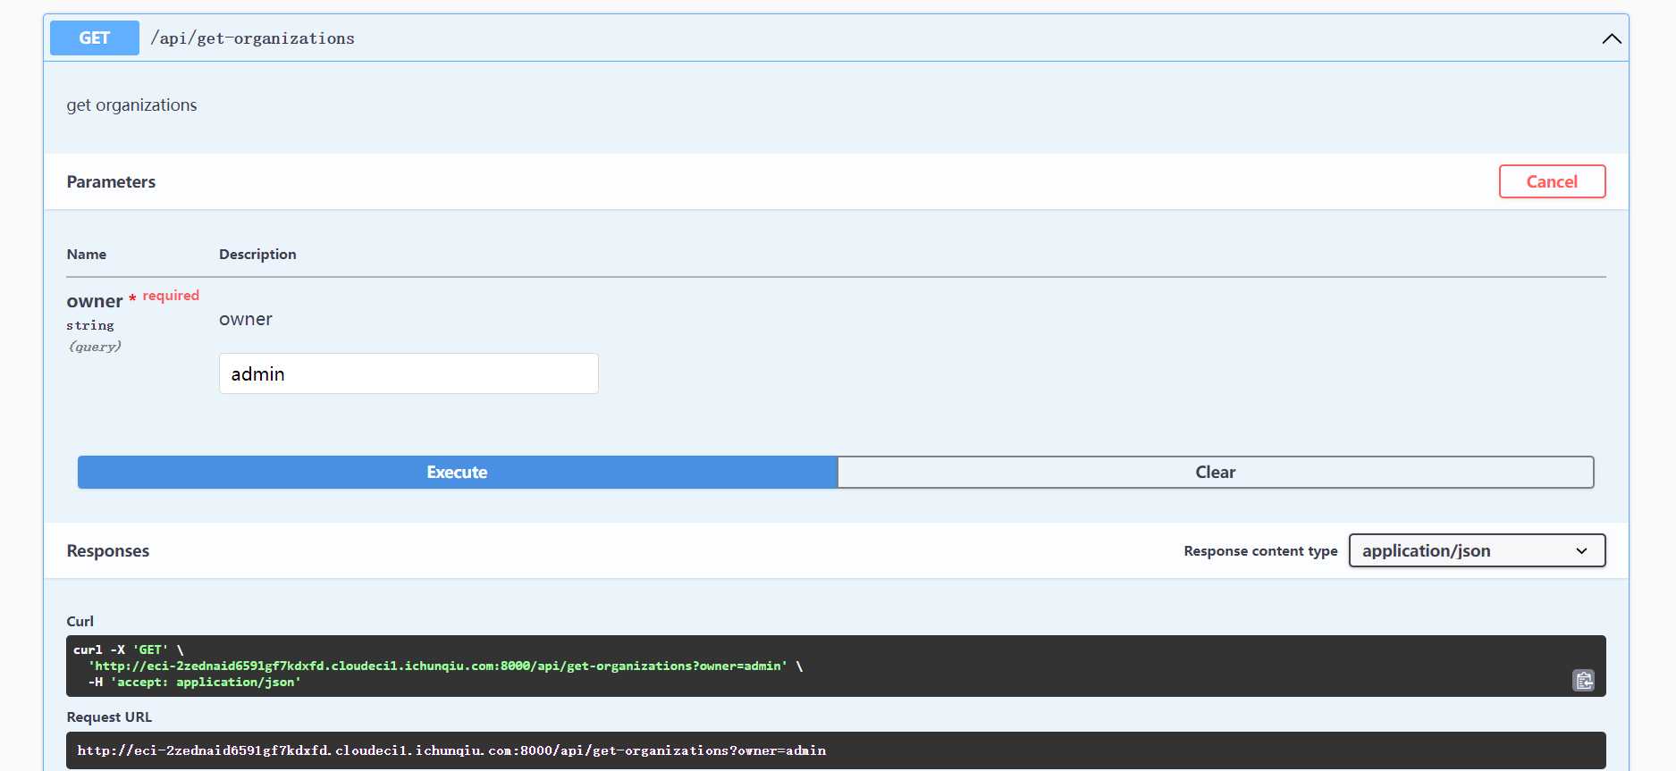Click the 'get organizations' description text
Image resolution: width=1676 pixels, height=771 pixels.
tap(131, 105)
